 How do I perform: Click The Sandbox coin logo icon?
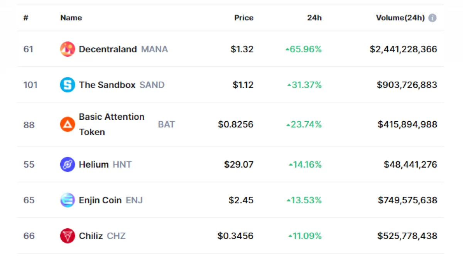[68, 85]
